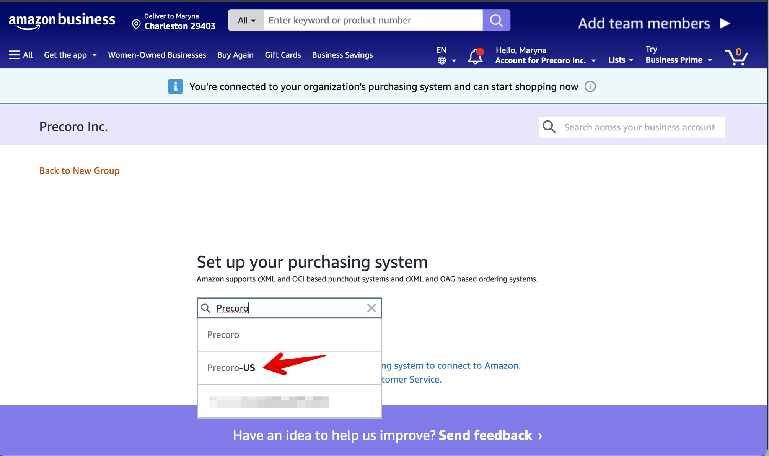The image size is (769, 456).
Task: Click the Add team members arrow
Action: click(x=725, y=23)
